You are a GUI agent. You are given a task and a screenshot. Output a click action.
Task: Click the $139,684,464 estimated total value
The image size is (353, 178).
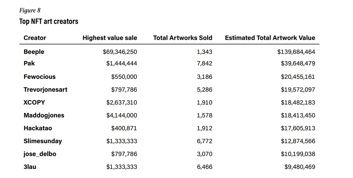click(296, 52)
